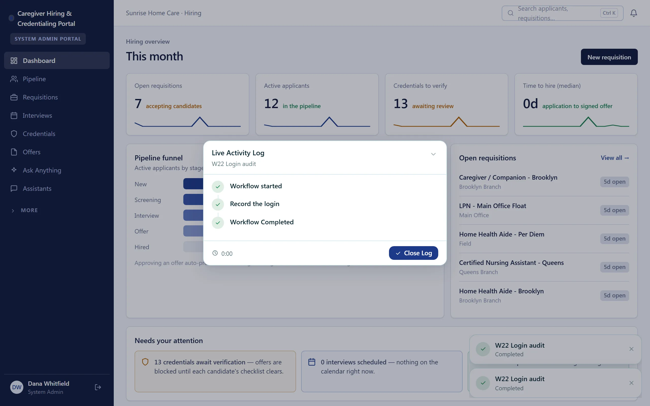Click the DW user avatar
This screenshot has width=650, height=406.
17,387
